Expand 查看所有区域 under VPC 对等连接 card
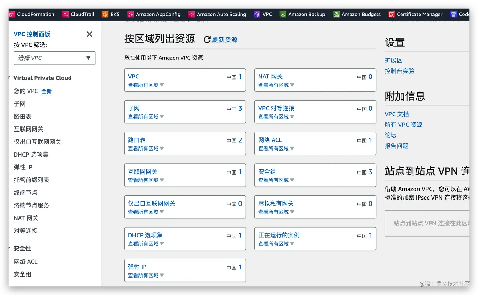478x295 pixels. tap(276, 117)
